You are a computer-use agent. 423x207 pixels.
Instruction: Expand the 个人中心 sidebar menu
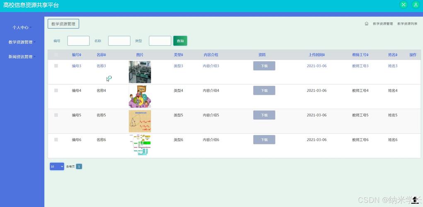22,27
